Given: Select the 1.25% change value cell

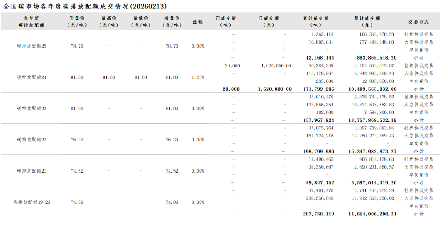Looking at the screenshot, I should (198, 77).
